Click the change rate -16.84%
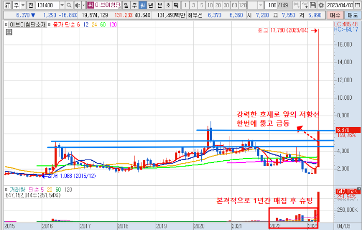This screenshot has height=230, width=362. 67,15
